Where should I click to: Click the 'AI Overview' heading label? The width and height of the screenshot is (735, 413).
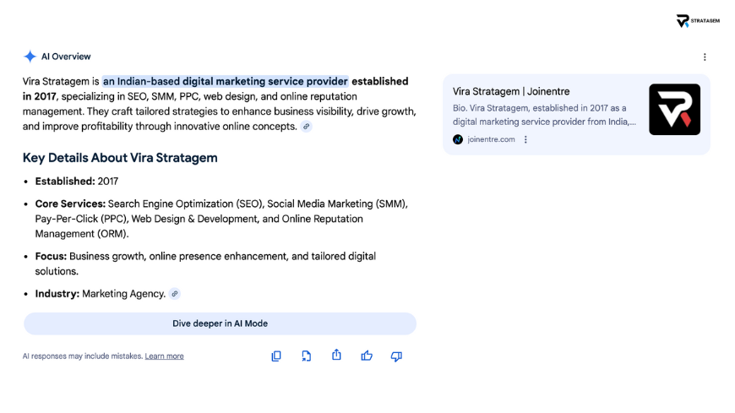(x=66, y=57)
